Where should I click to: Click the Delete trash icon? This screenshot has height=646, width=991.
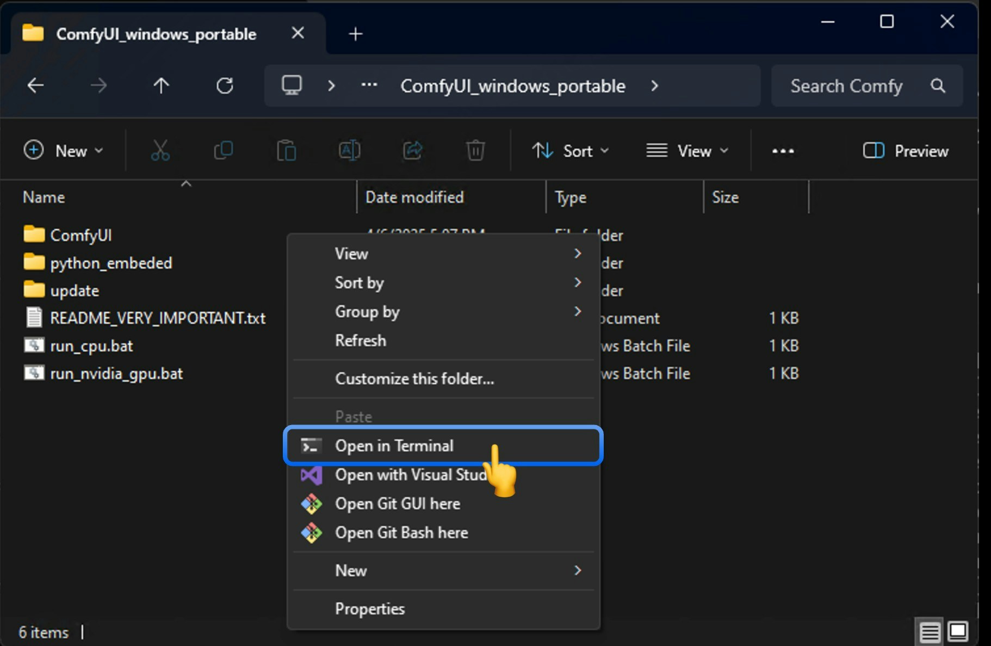click(475, 150)
